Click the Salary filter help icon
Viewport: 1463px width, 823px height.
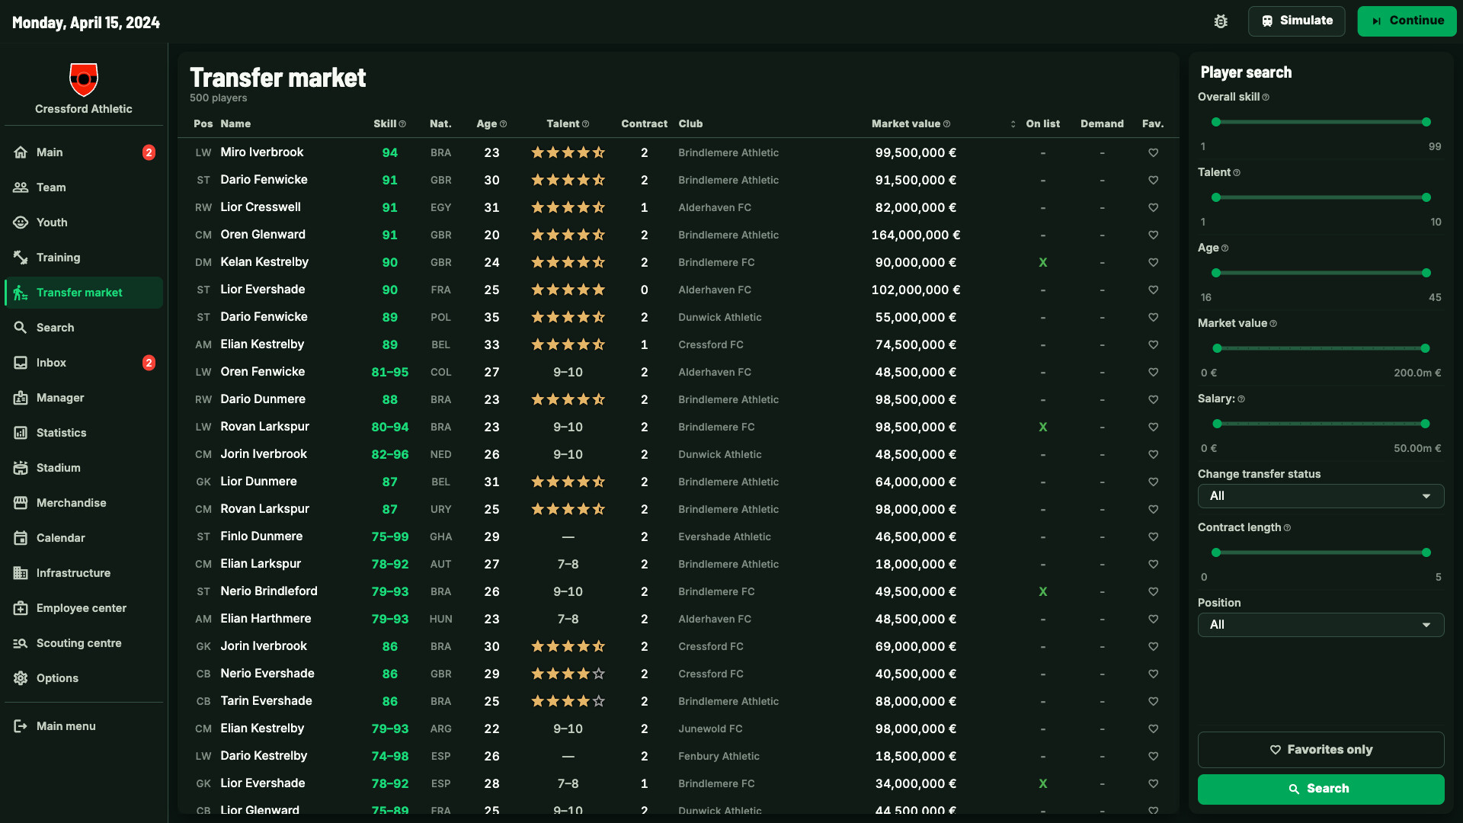pos(1241,399)
